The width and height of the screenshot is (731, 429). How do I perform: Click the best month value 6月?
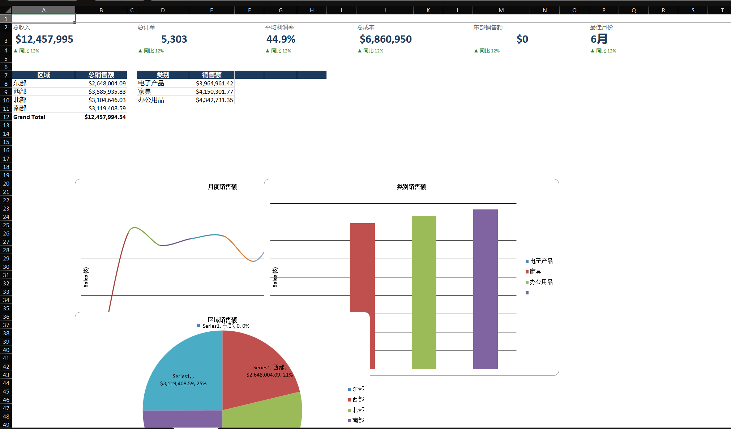tap(599, 39)
